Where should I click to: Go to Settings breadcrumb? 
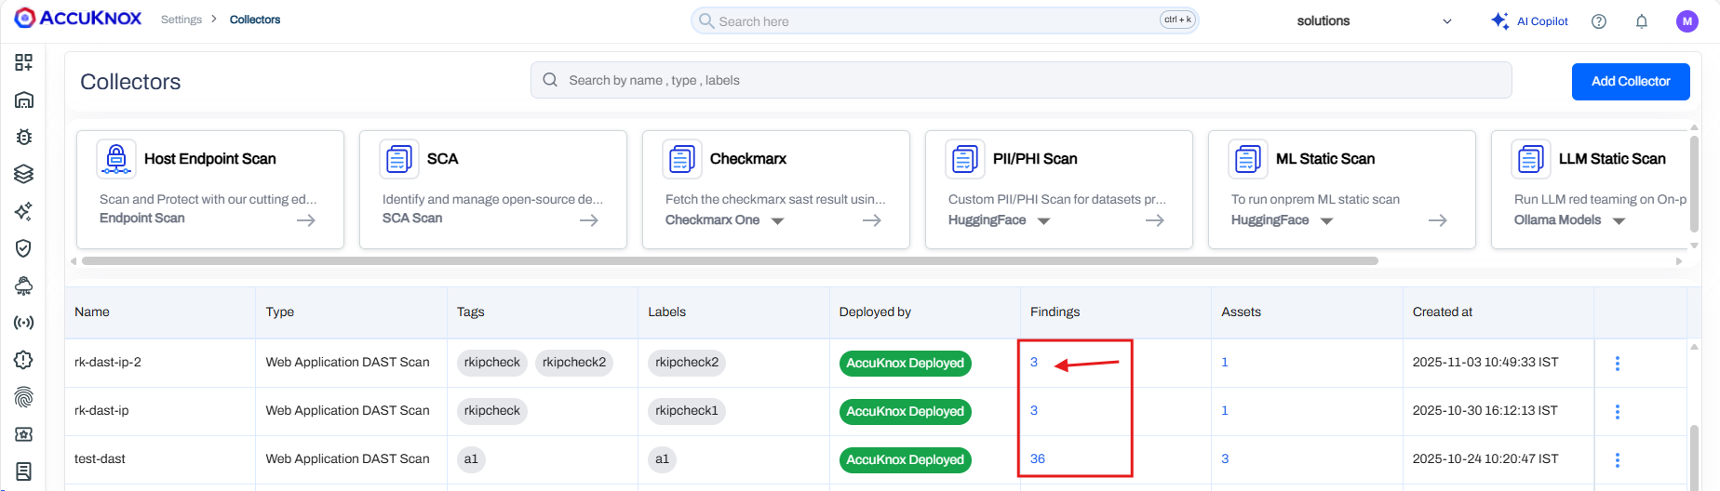pyautogui.click(x=181, y=20)
